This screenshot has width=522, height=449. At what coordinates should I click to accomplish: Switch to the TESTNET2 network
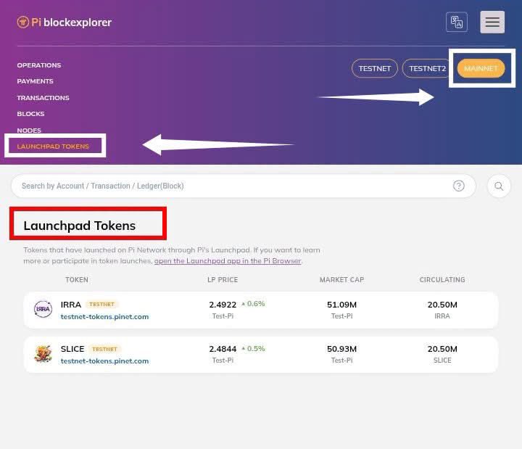click(x=427, y=68)
